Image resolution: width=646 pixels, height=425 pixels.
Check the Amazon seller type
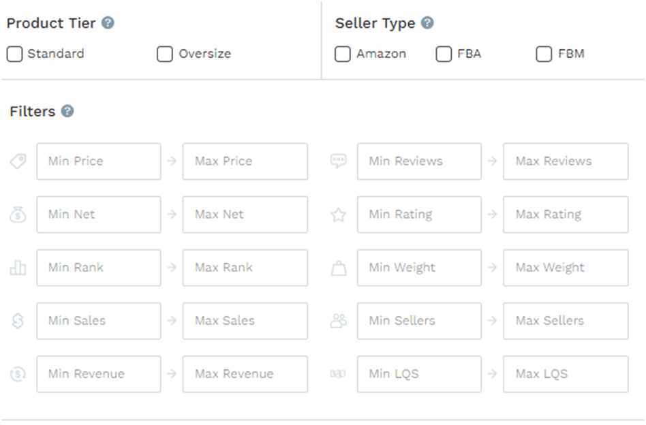pos(342,54)
